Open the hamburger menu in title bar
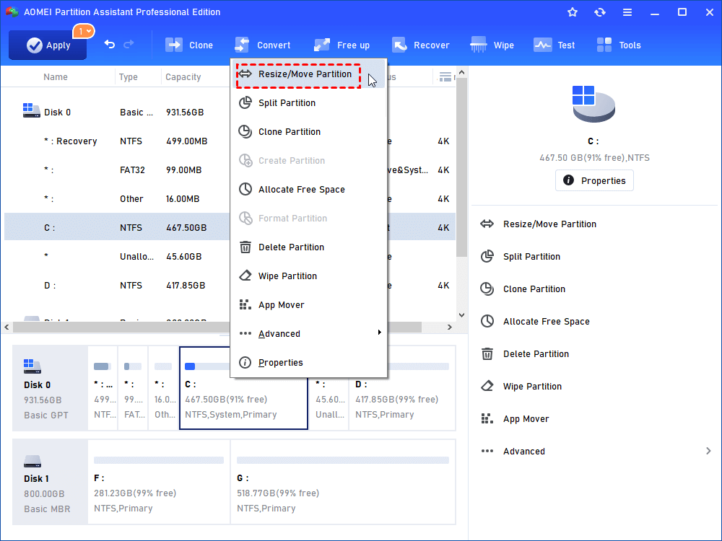The width and height of the screenshot is (722, 541). pos(627,12)
